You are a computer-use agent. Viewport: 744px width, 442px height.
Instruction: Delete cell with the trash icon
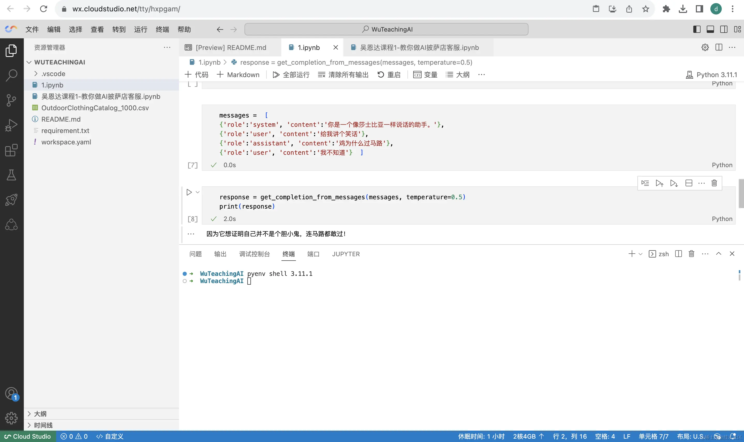tap(714, 183)
